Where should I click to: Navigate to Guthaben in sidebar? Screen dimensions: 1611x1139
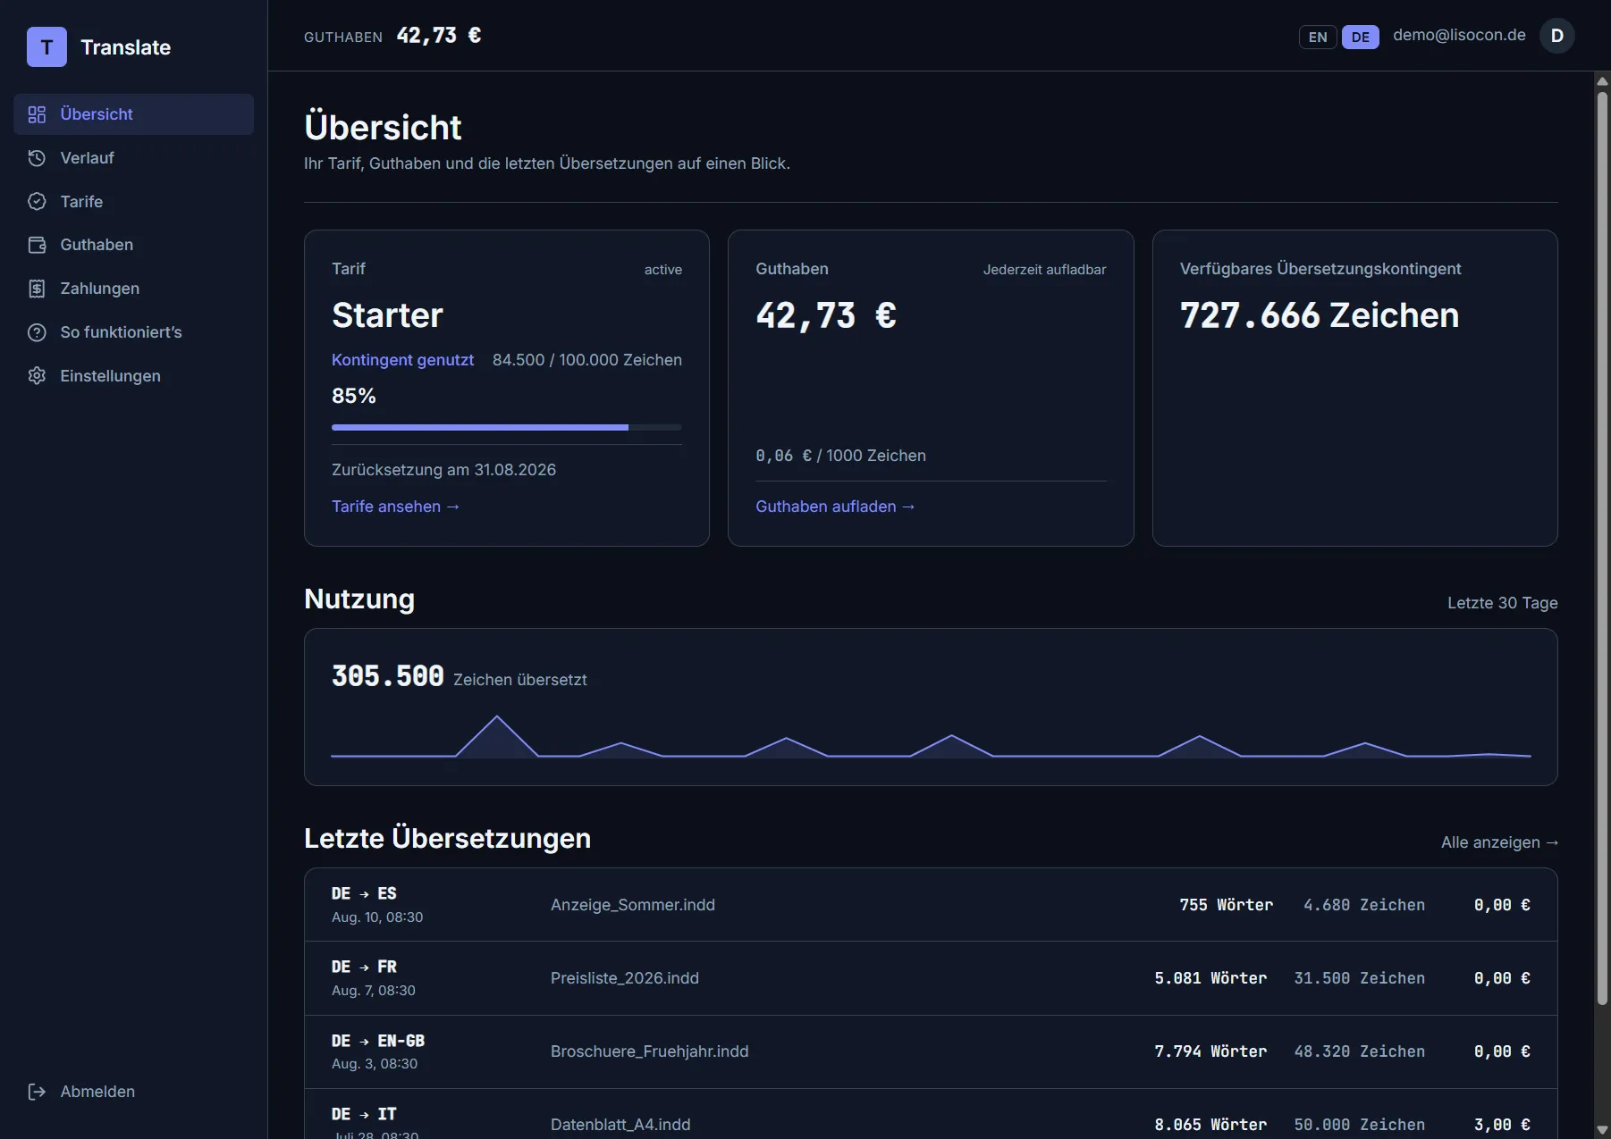click(134, 245)
